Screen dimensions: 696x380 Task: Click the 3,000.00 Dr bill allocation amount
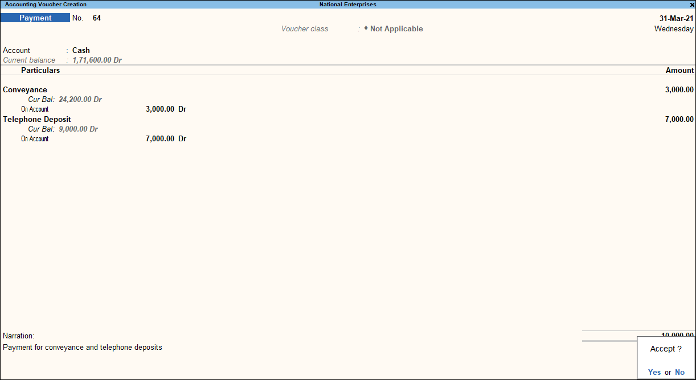tap(166, 109)
